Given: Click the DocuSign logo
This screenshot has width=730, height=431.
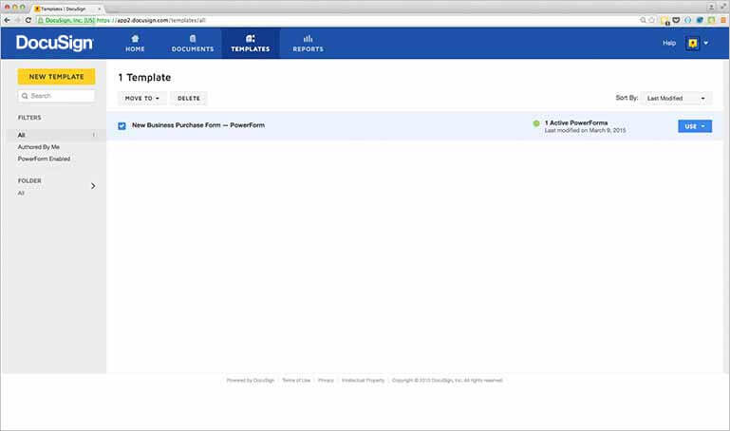Looking at the screenshot, I should 54,43.
